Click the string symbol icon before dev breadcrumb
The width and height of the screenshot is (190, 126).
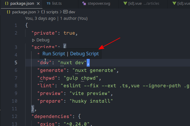pos(65,12)
